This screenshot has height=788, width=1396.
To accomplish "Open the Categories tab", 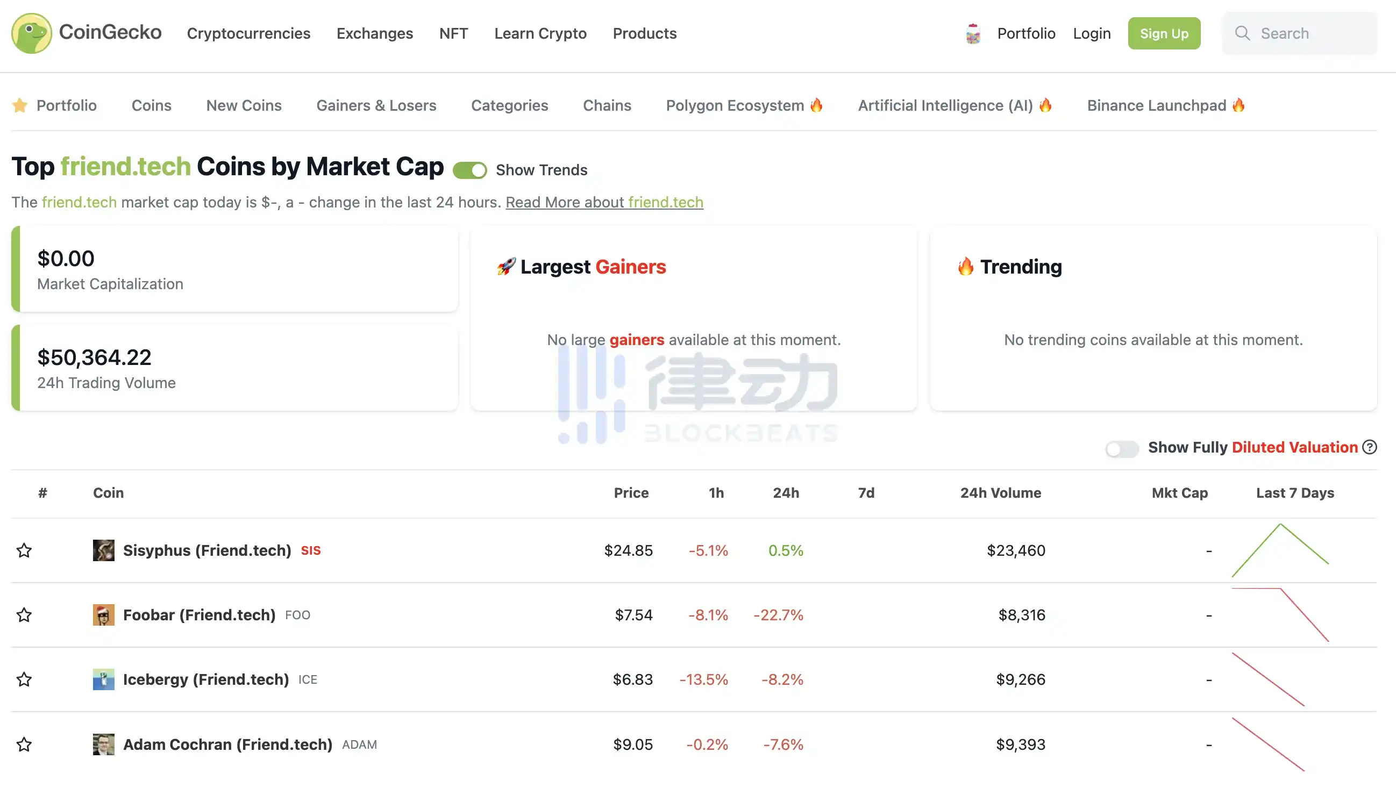I will [x=509, y=105].
